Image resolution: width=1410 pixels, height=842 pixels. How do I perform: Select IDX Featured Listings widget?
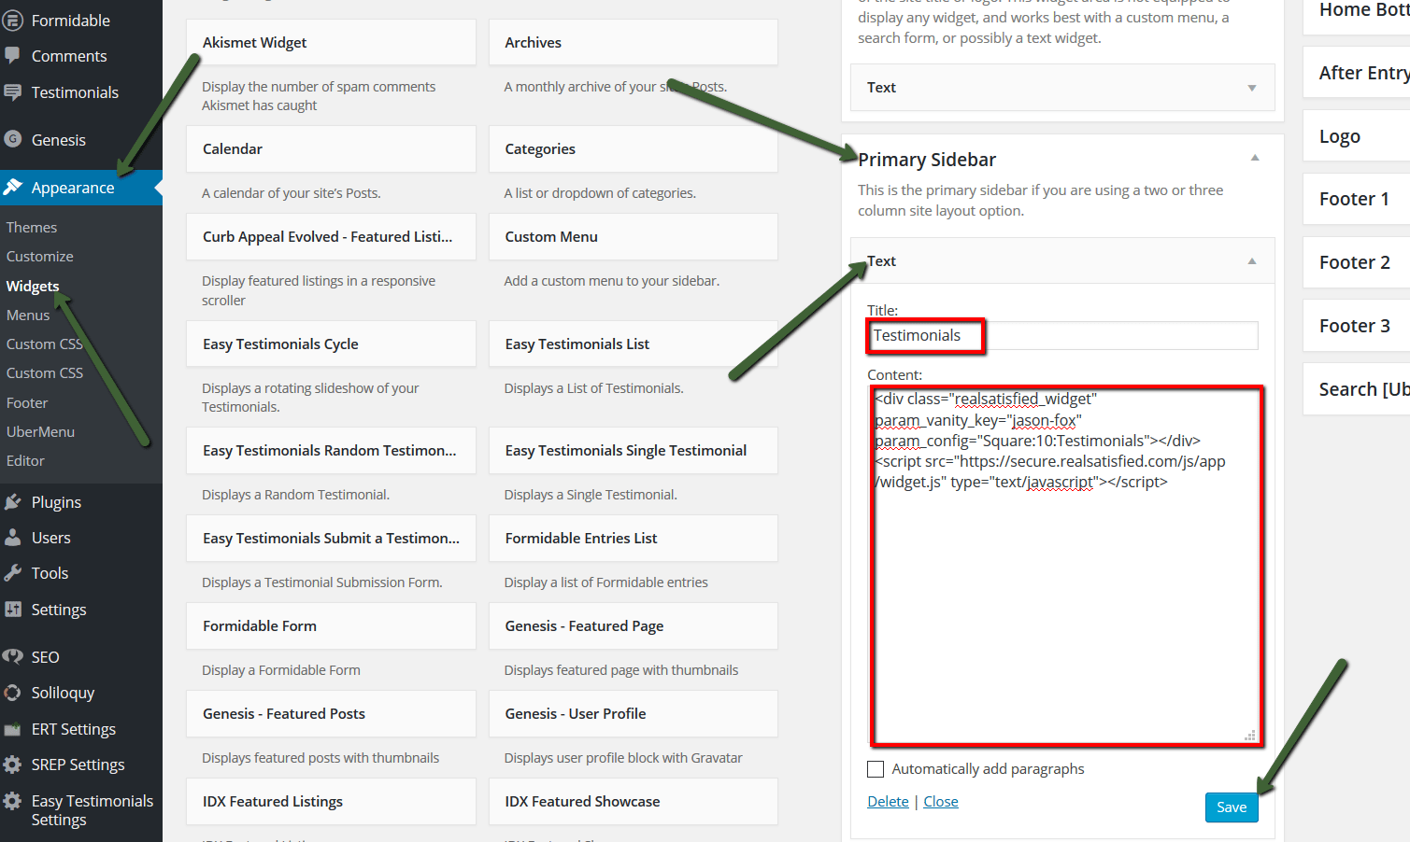point(331,802)
